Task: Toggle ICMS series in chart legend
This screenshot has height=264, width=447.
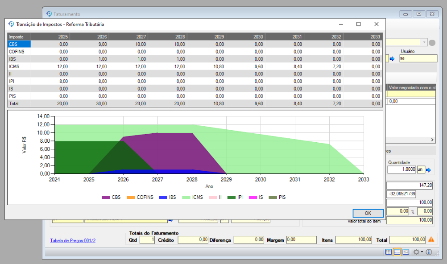Action: [x=192, y=197]
